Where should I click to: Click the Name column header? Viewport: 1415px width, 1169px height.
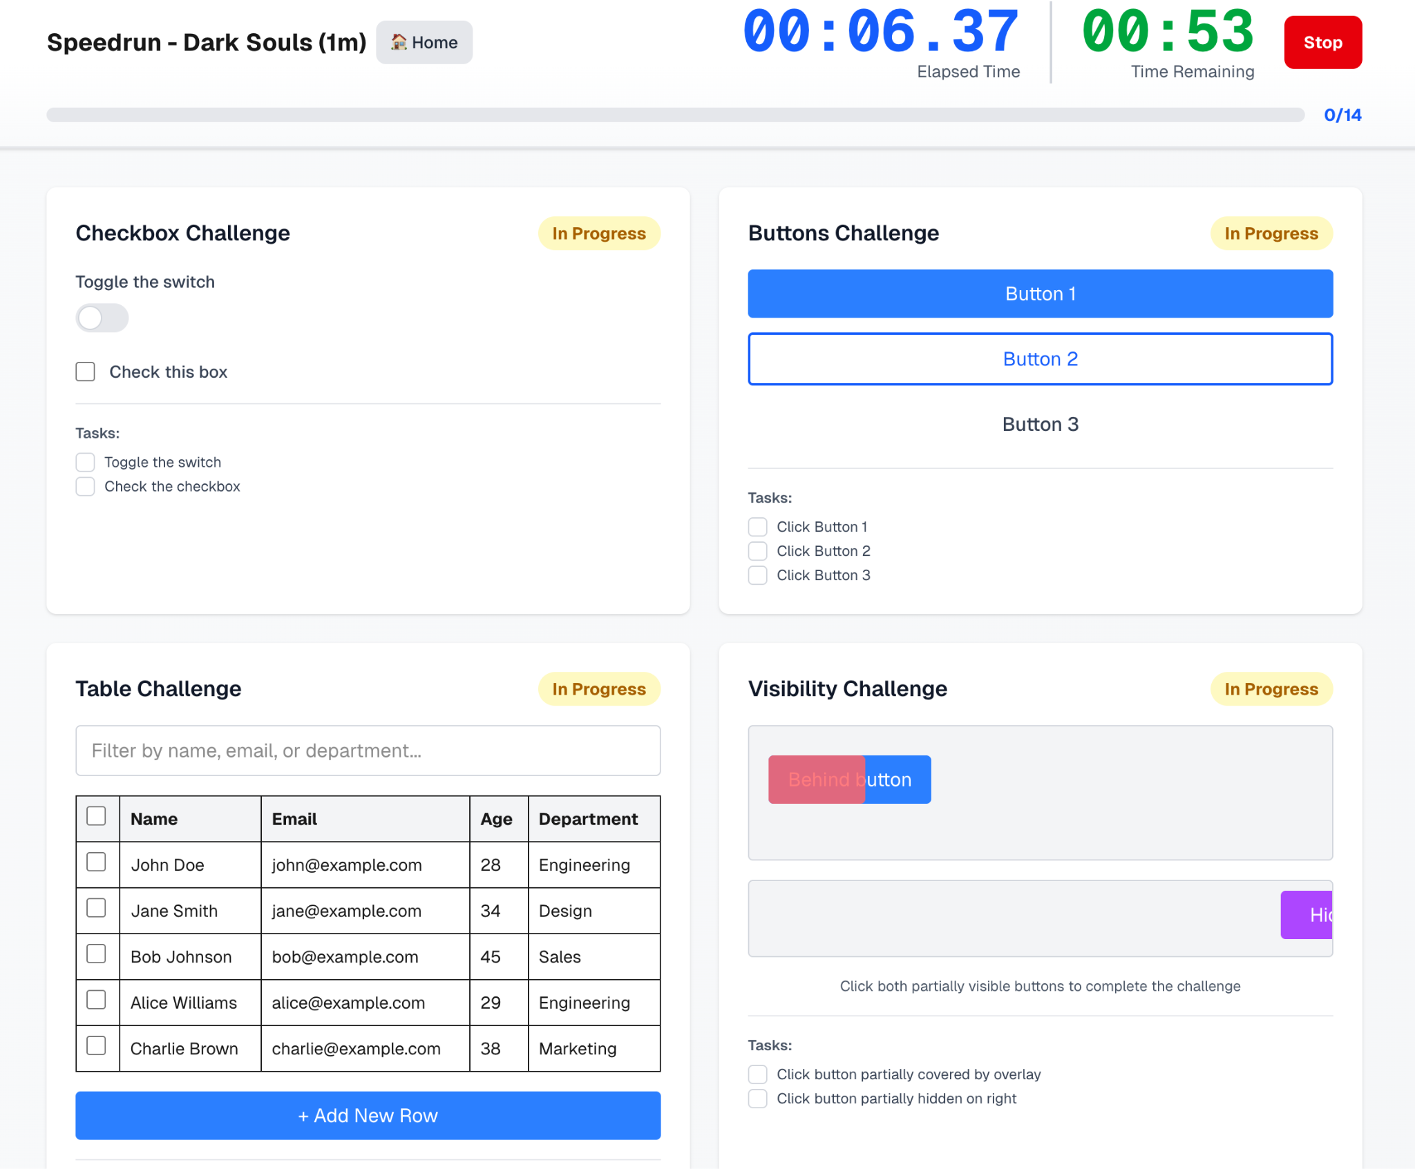155,819
